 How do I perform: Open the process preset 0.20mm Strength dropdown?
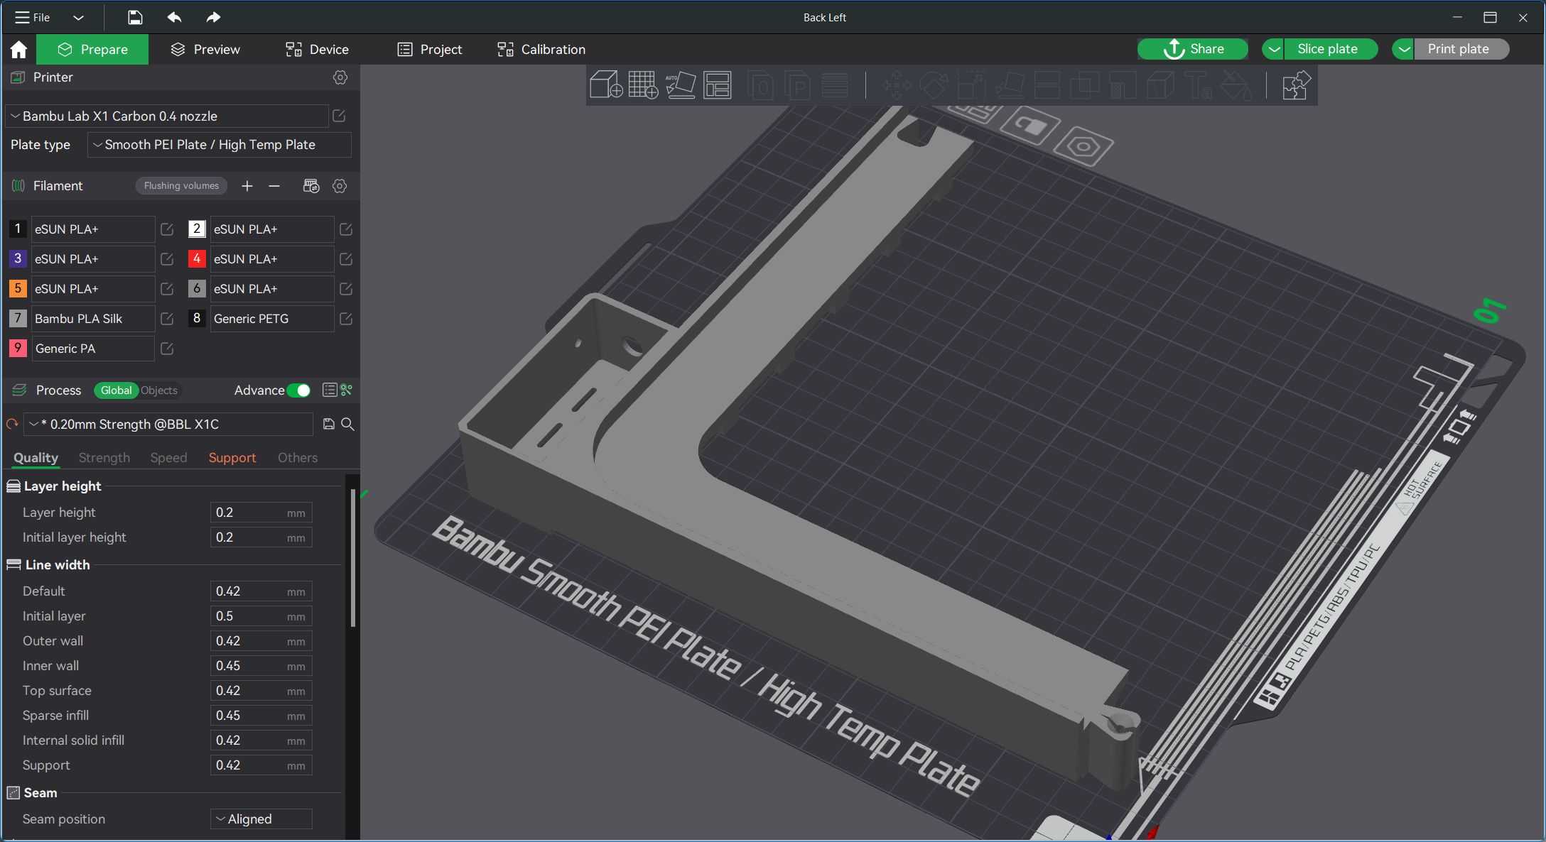click(x=169, y=424)
